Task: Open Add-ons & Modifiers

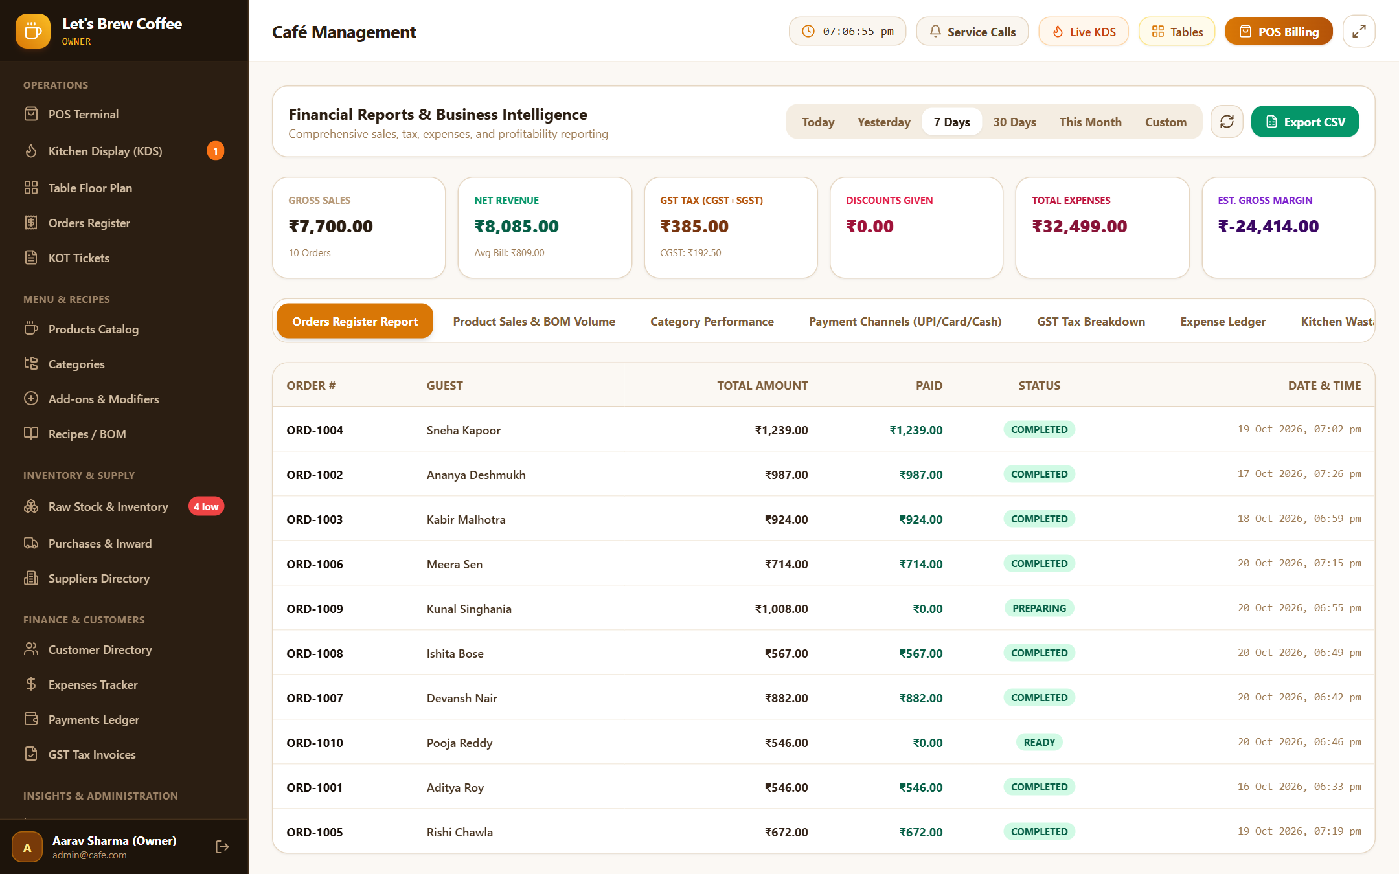Action: click(x=124, y=399)
